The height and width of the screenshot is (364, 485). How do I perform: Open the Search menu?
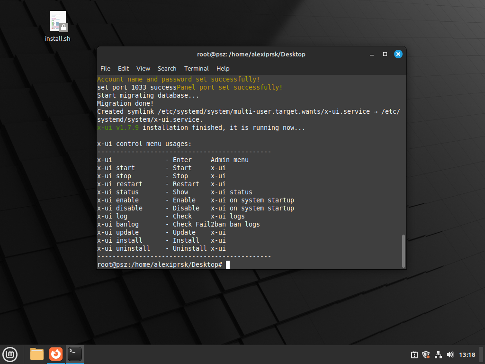pos(167,68)
